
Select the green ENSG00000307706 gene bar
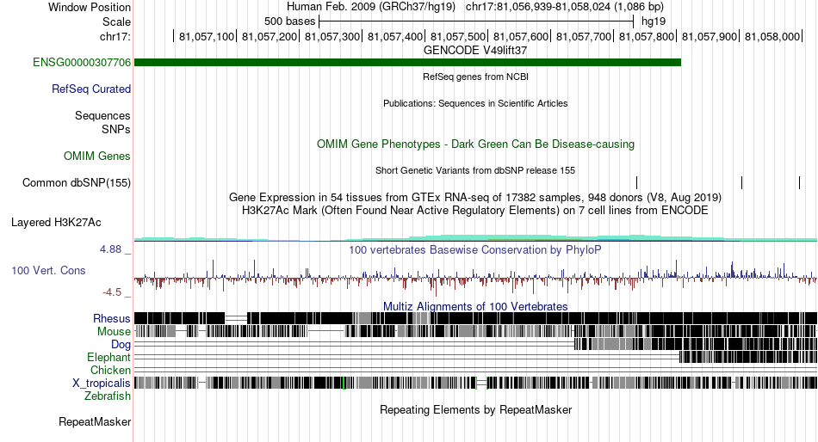tap(407, 63)
